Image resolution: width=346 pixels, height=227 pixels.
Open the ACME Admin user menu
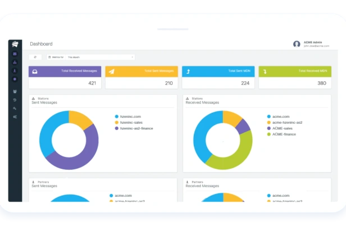click(x=311, y=44)
